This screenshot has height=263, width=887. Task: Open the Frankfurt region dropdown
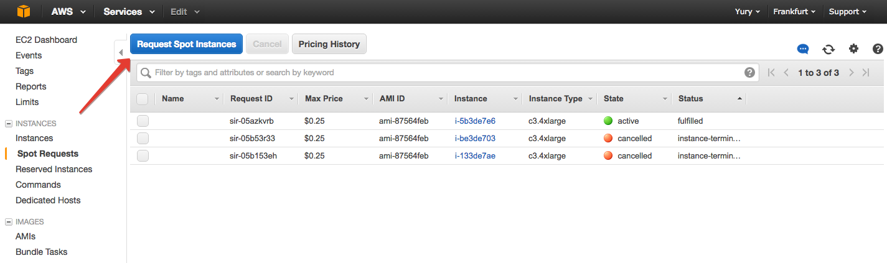tap(795, 12)
